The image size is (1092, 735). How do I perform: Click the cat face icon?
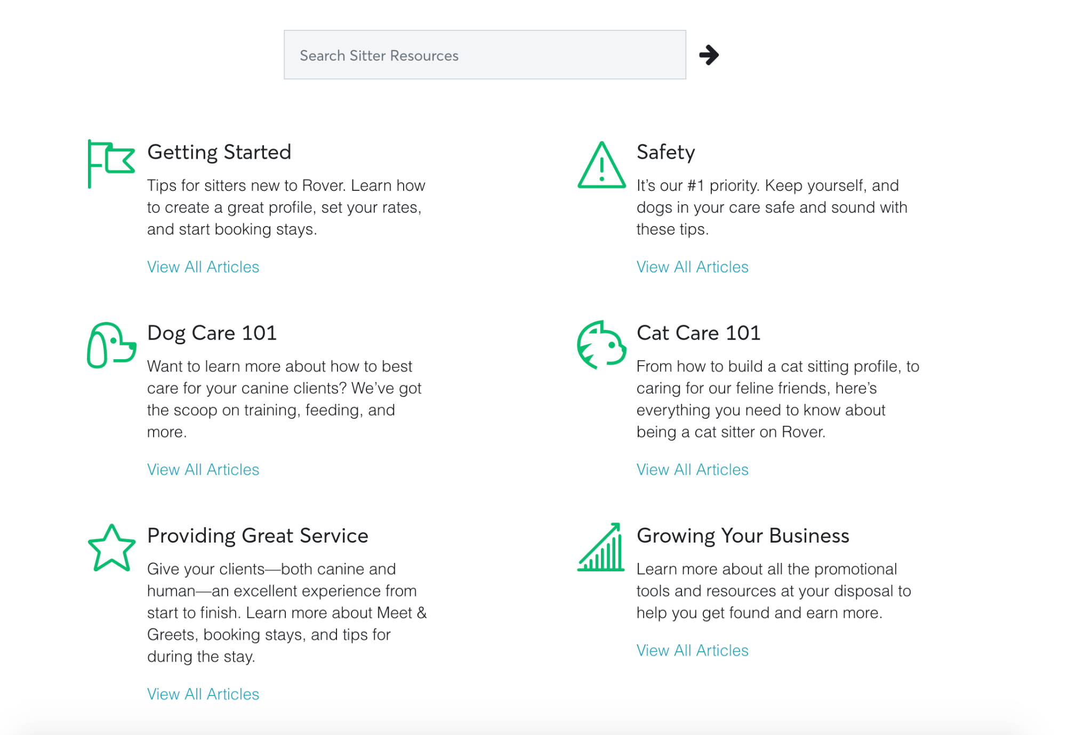pos(601,345)
